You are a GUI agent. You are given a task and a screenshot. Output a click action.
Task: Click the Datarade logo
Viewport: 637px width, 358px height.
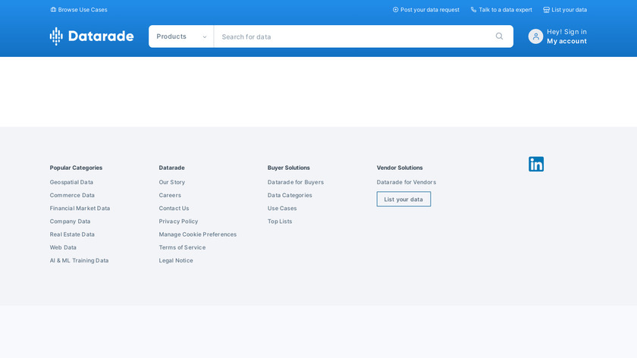(x=92, y=36)
